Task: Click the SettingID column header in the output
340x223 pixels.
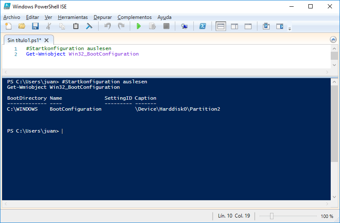Action: tap(118, 98)
